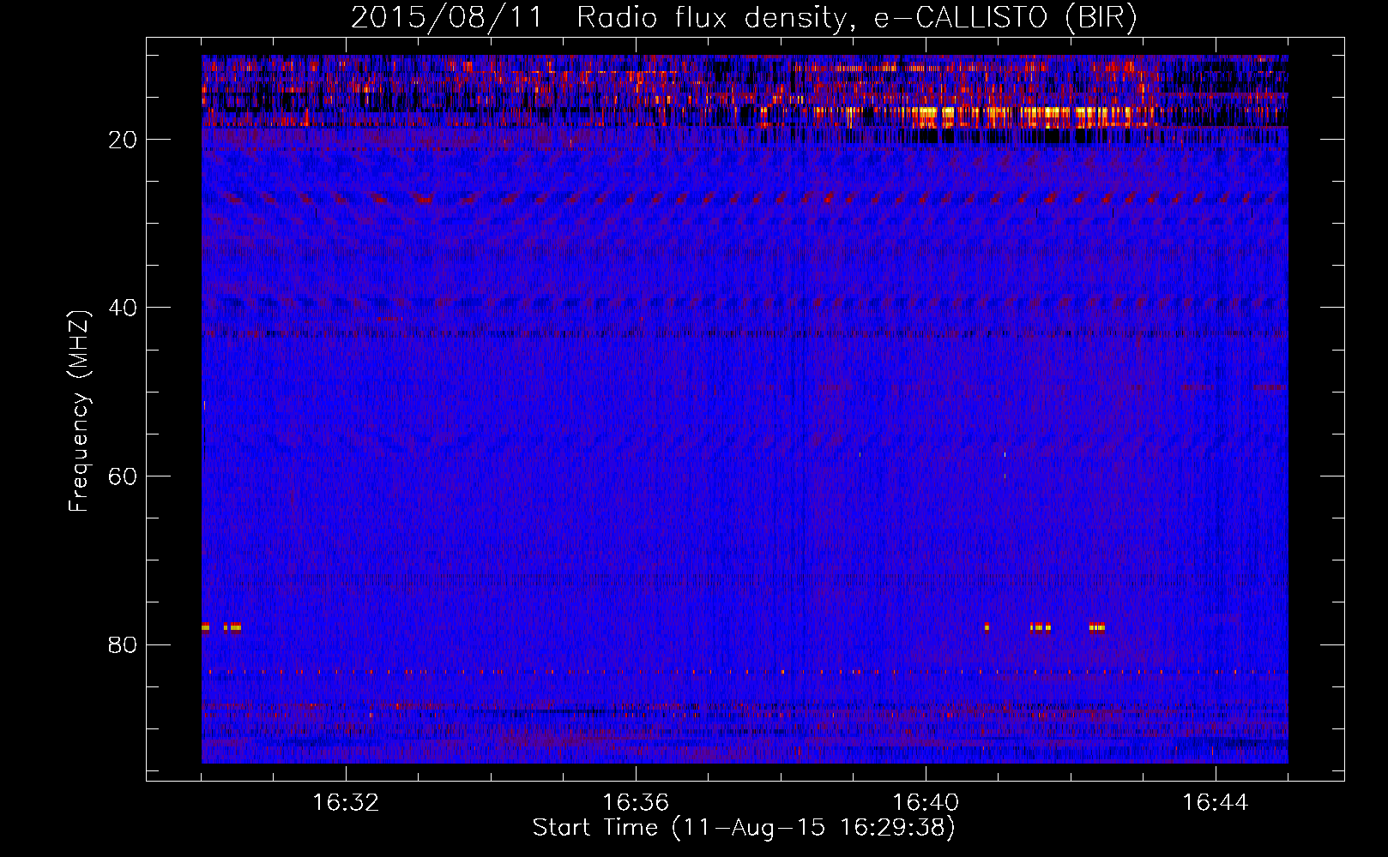
Task: Click the 16:36 time tick label
Action: (636, 803)
